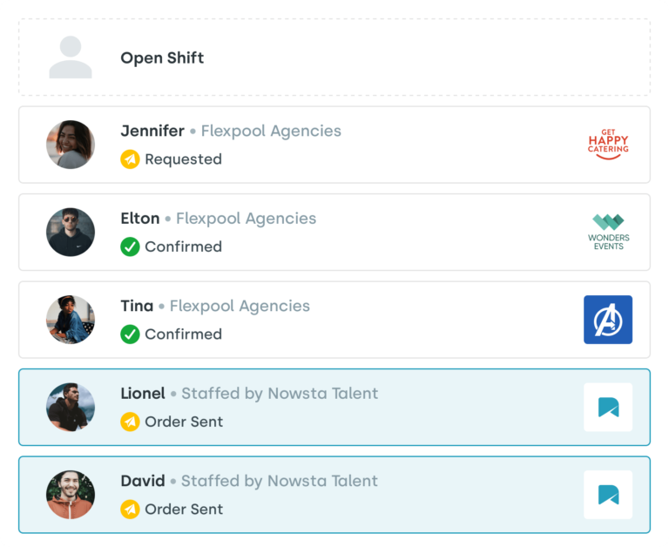Select the name David in the list

point(143,481)
